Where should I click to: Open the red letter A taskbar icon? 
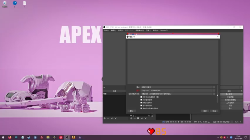42,138
